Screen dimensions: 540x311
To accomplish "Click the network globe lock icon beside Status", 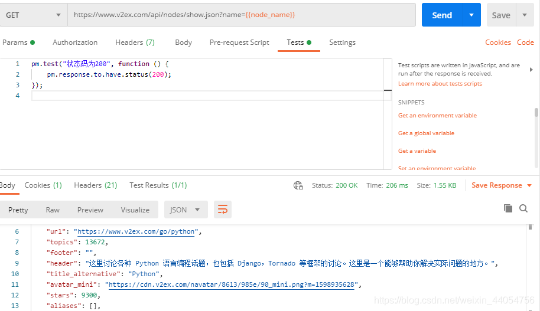I will 298,185.
